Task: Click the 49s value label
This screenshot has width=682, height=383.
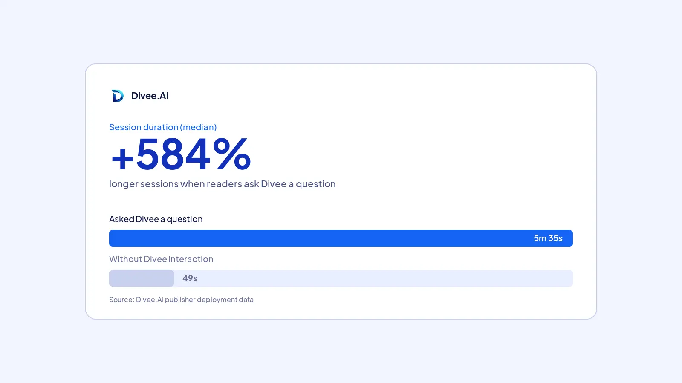Action: 190,278
